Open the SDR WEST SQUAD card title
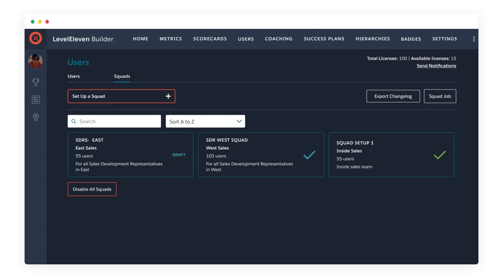 pos(227,140)
